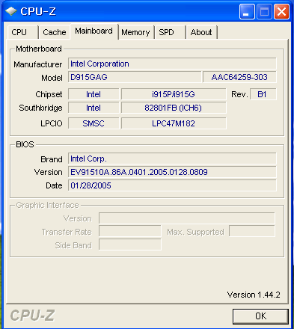Select the BIOS Date field 01/28/2005
Image resolution: width=294 pixels, height=329 pixels.
coord(172,185)
